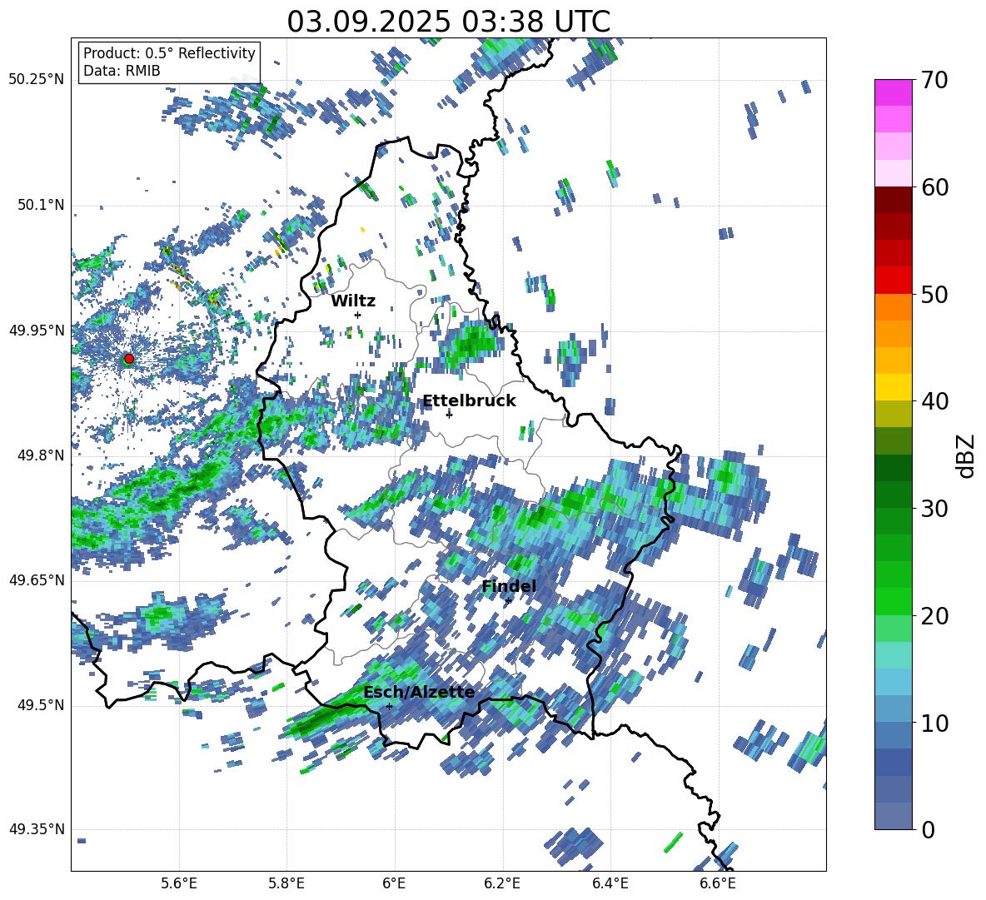Click the Ettelbruck city label
Image resolution: width=986 pixels, height=900 pixels.
[x=469, y=401]
